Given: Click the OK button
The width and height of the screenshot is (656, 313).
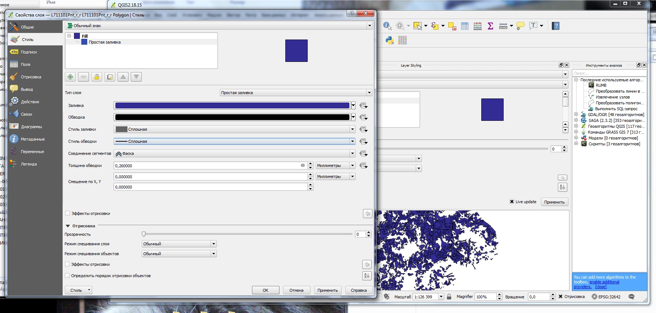Looking at the screenshot, I should [266, 290].
